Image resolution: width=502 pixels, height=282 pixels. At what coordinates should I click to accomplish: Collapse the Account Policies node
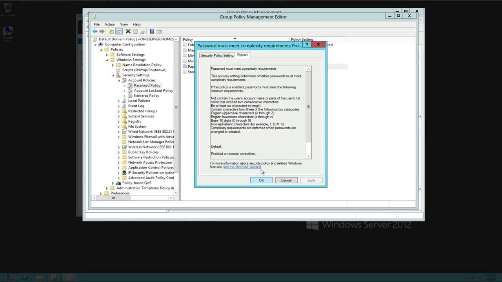click(119, 80)
